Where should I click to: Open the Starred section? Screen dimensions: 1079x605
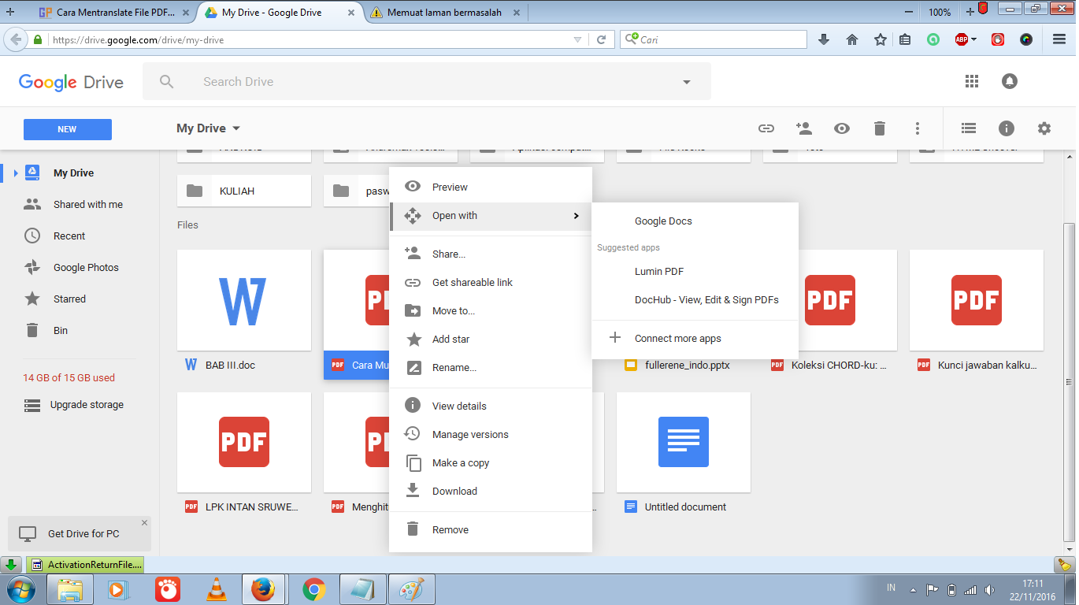point(69,299)
